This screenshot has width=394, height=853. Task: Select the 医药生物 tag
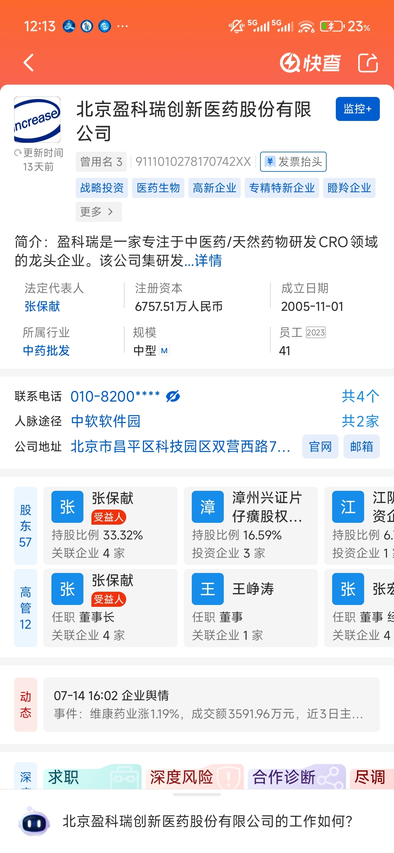(x=158, y=188)
